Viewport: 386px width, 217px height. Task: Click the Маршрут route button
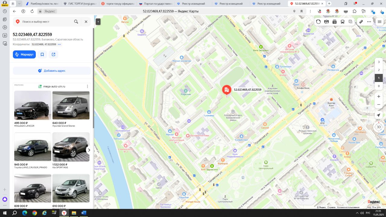[24, 55]
